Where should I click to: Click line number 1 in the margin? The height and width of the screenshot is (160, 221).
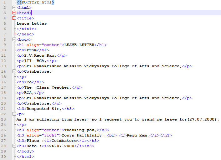(5, 2)
